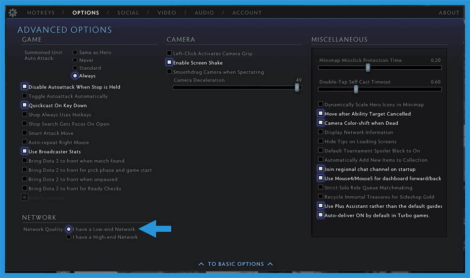Image resolution: width=470 pixels, height=278 pixels.
Task: Enable Auto-repeat Right Mouse
Action: [x=25, y=142]
